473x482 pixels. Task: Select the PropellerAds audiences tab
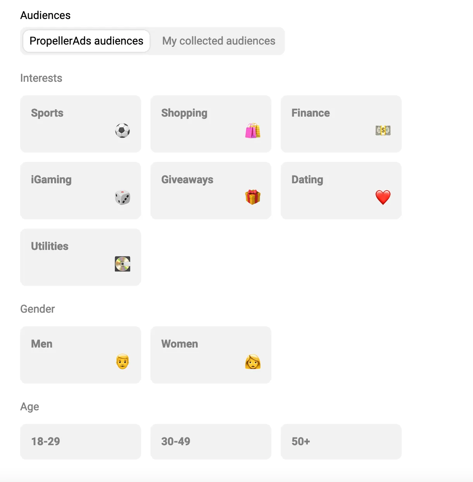pos(86,41)
